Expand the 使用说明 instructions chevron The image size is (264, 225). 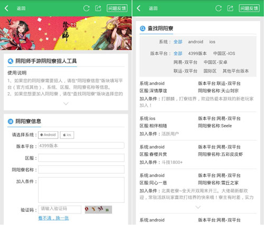pos(66,104)
